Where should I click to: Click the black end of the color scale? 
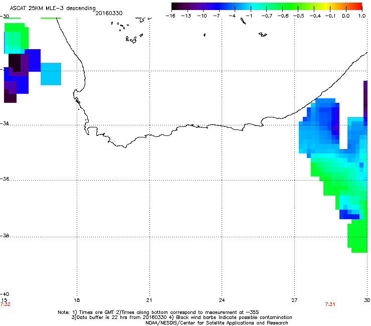175,7
